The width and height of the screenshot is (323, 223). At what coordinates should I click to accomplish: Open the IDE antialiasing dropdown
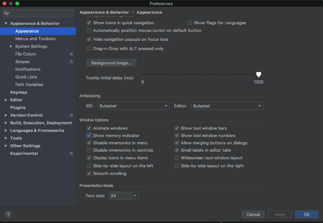(x=133, y=106)
